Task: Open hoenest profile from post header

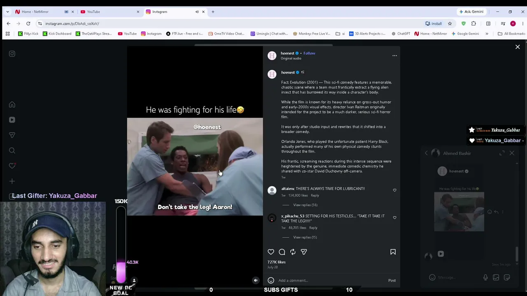Action: pos(287,53)
